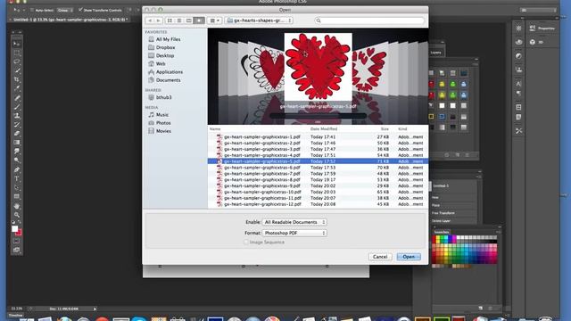The image size is (571, 321).
Task: Select the Rectangular Marquee tool
Action: click(x=17, y=53)
